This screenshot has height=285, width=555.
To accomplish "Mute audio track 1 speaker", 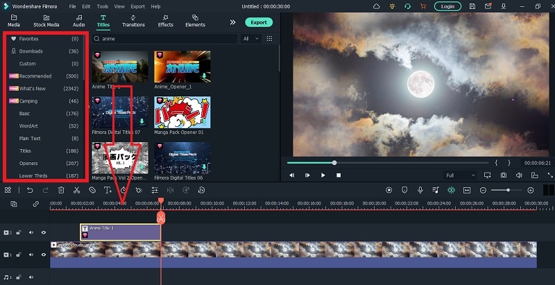I will click(x=31, y=277).
